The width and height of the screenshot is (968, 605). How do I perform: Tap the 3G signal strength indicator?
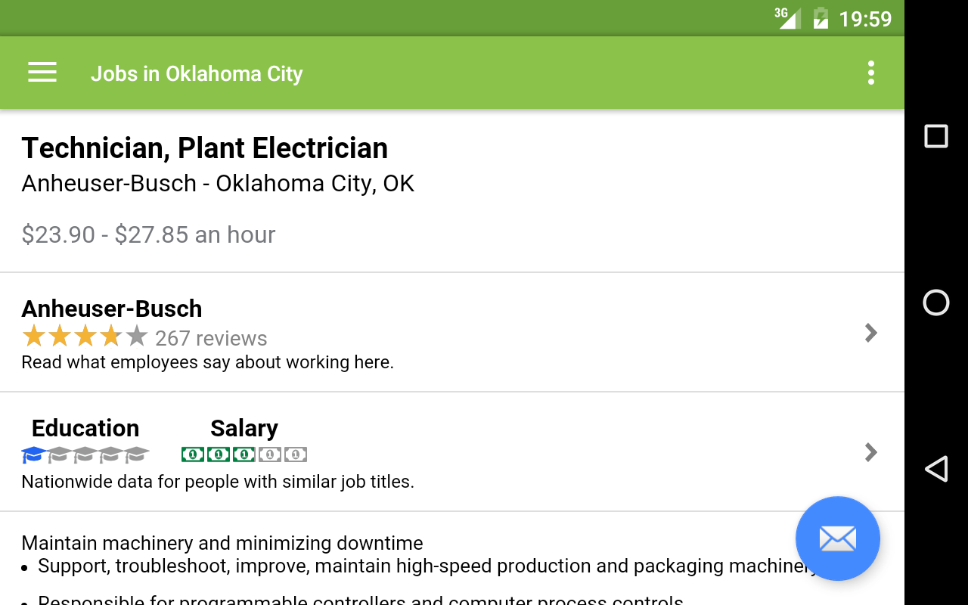coord(788,17)
